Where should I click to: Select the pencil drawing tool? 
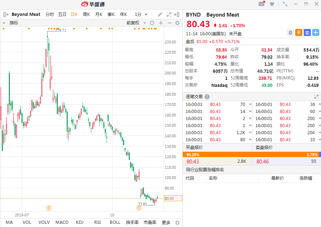tap(160, 14)
